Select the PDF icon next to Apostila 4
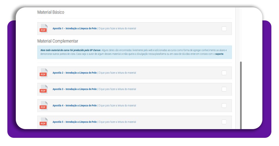Image resolution: width=279 pixels, height=146 pixels. [x=43, y=106]
